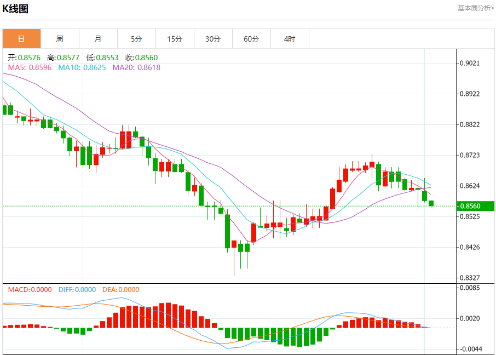Open the 60分 interval tab

coord(251,39)
